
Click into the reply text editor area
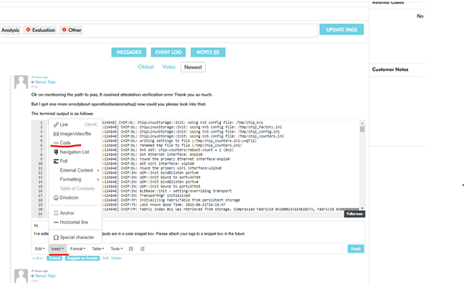(x=198, y=232)
